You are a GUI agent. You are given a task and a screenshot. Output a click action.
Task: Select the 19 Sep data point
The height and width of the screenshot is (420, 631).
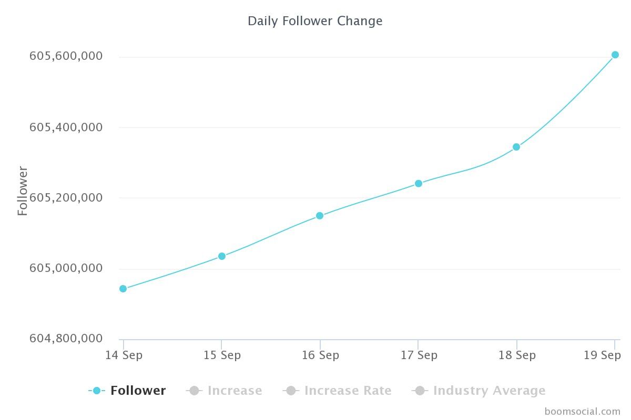615,55
